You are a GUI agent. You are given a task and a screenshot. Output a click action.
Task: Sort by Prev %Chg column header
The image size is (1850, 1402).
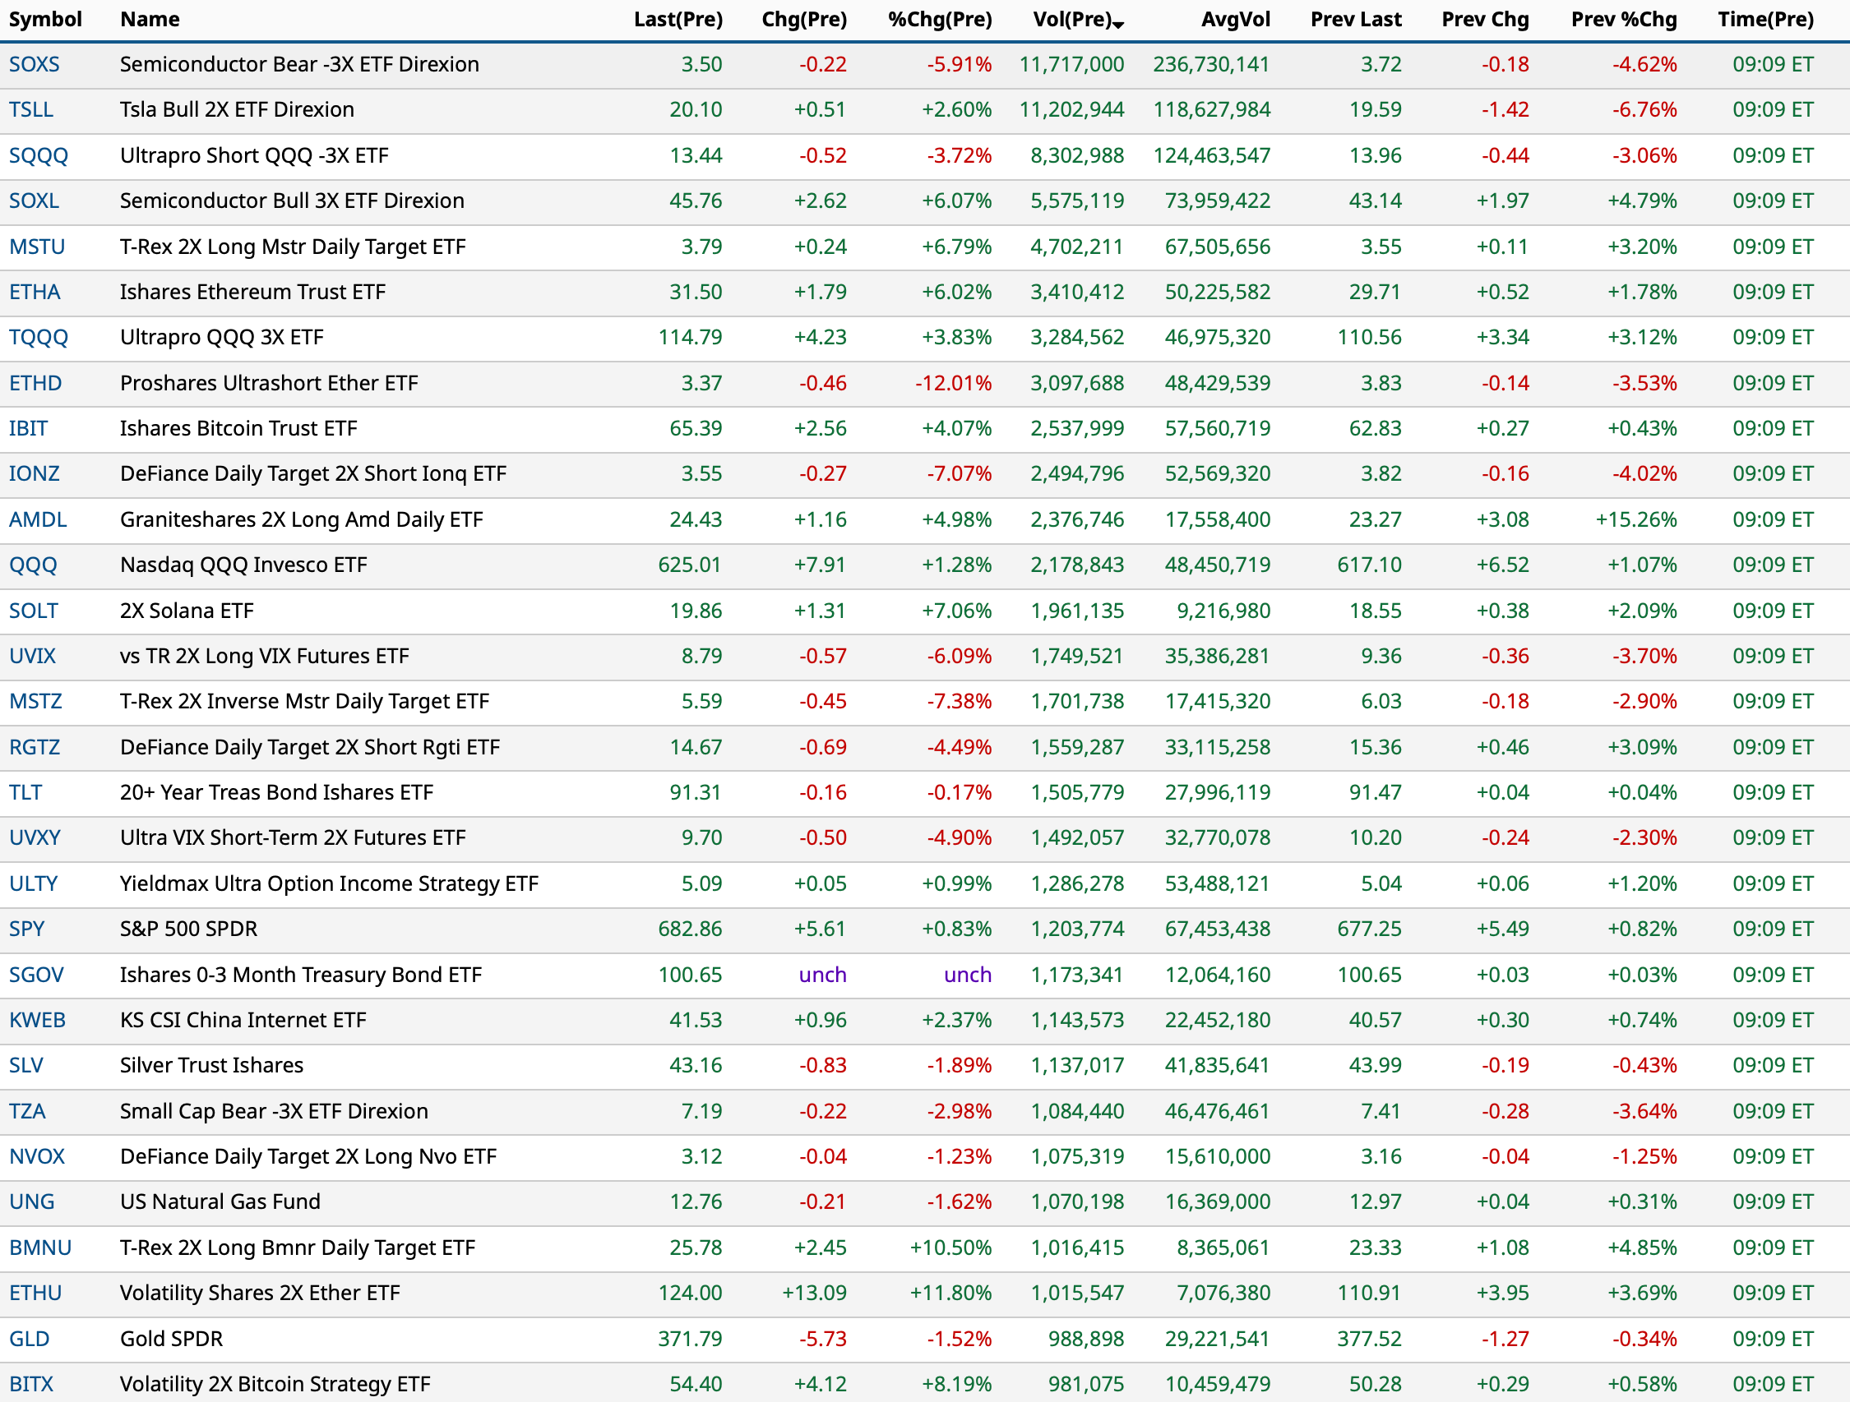click(x=1623, y=19)
